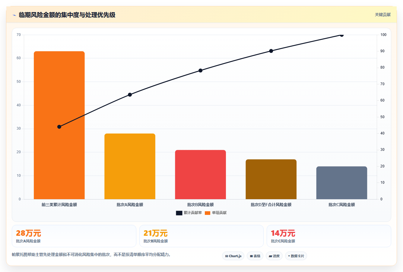The height and width of the screenshot is (272, 403).
Task: Click right axis tick label 50
Action: (x=382, y=117)
